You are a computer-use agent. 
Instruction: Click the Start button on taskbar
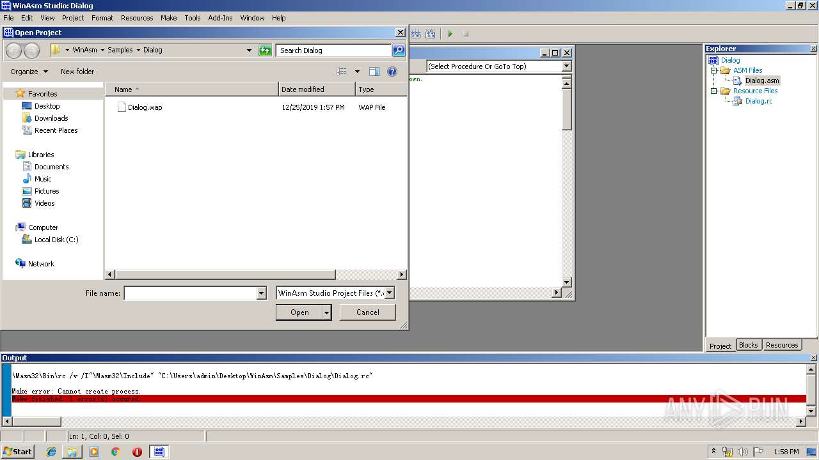tap(17, 451)
